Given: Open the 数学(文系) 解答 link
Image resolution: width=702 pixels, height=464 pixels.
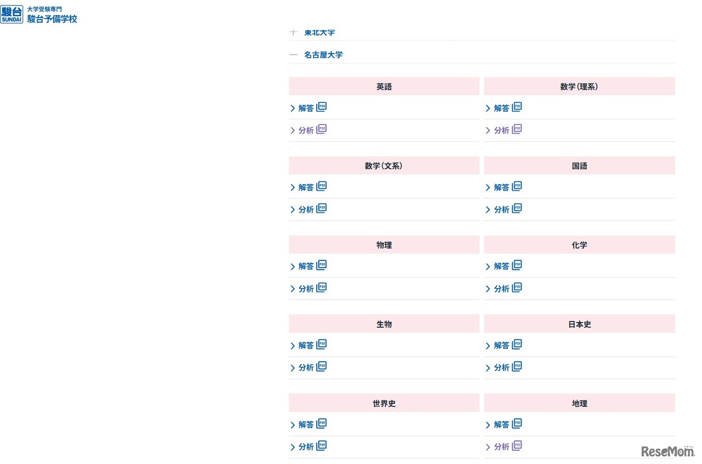Looking at the screenshot, I should (x=305, y=187).
